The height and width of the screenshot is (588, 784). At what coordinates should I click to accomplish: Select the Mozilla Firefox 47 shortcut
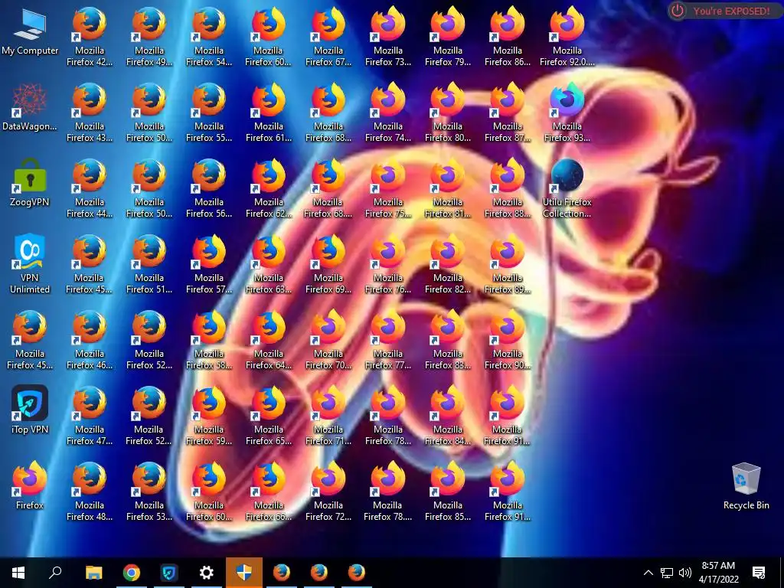[x=90, y=416]
